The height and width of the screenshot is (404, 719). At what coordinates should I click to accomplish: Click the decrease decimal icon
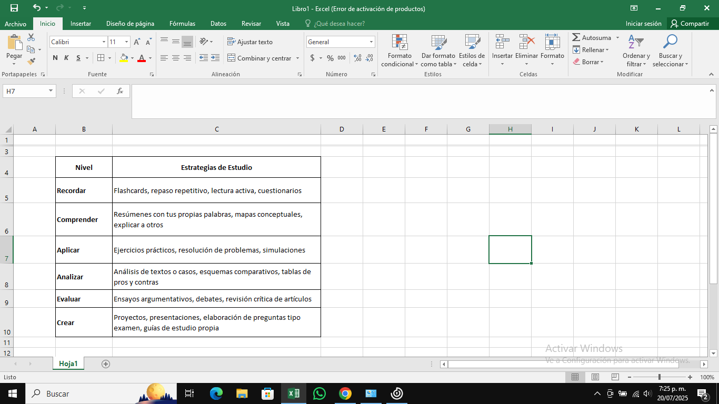click(370, 58)
